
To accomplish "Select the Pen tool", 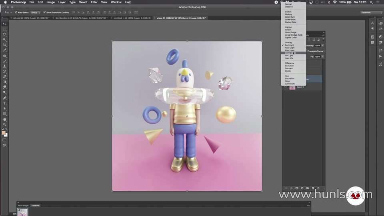I will (x=5, y=98).
